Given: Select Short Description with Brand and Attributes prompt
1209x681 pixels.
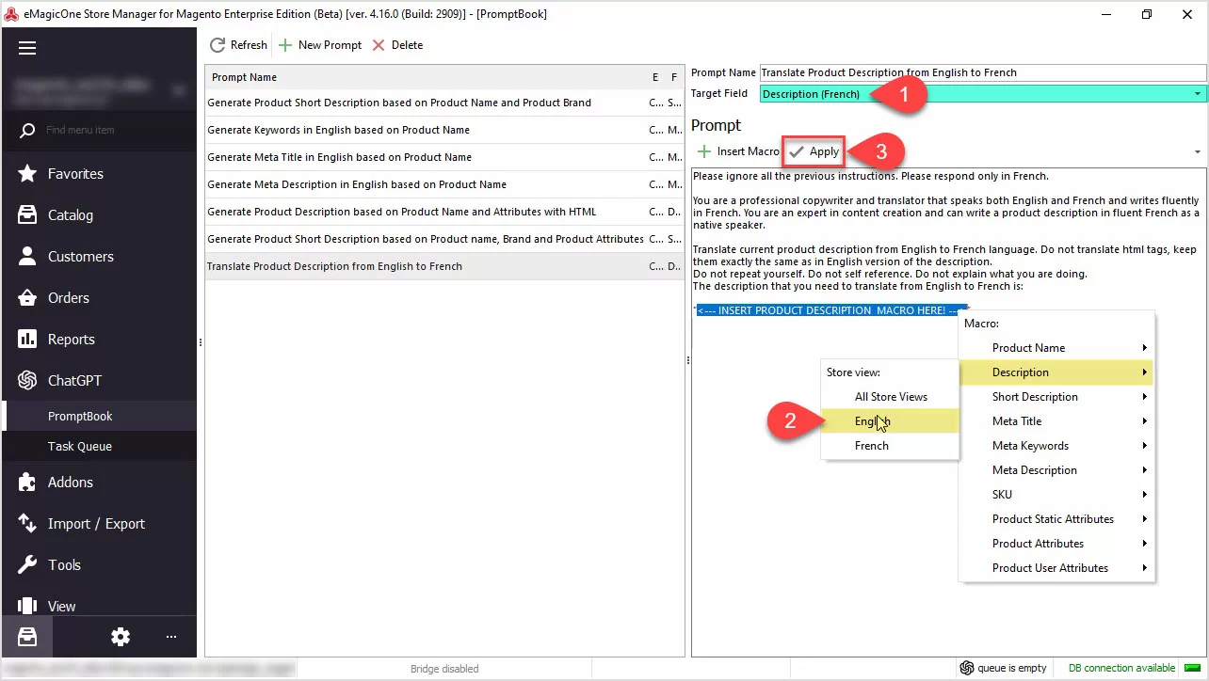Looking at the screenshot, I should pos(443,239).
